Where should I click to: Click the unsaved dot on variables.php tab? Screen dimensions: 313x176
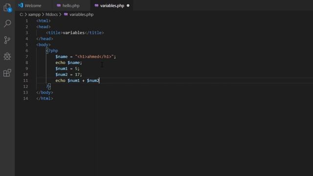click(x=128, y=5)
